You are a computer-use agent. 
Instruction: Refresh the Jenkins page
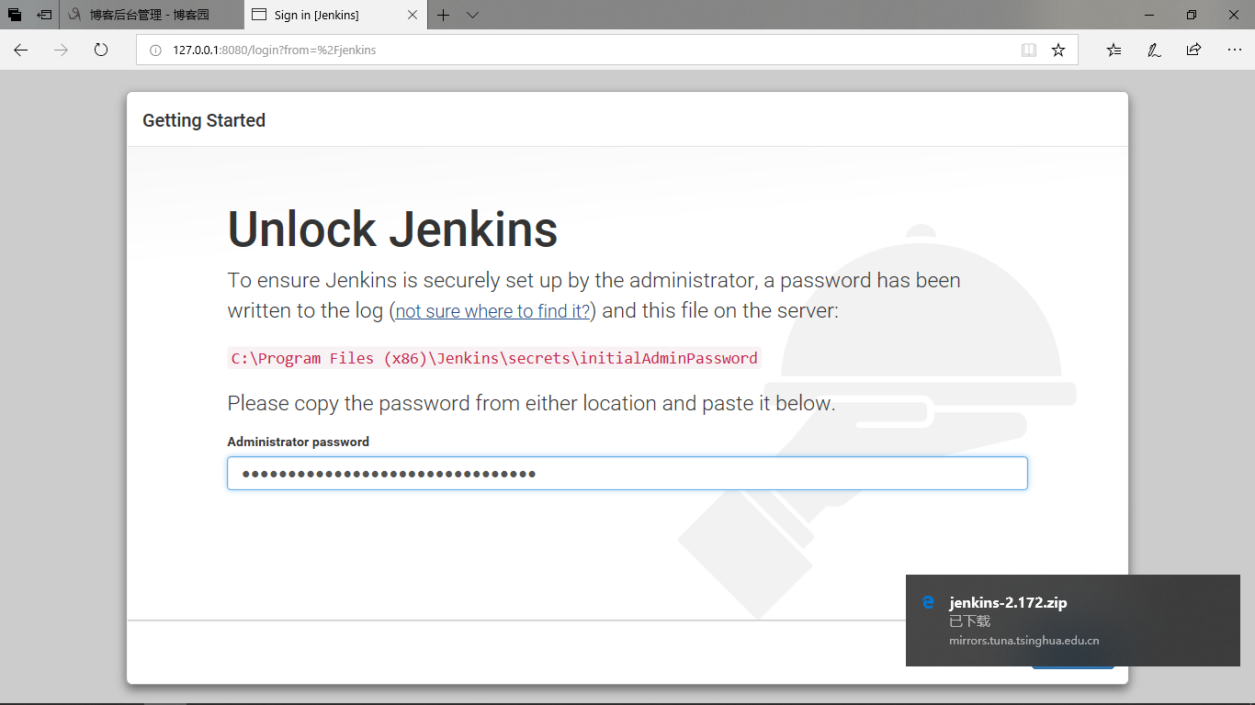[x=101, y=50]
